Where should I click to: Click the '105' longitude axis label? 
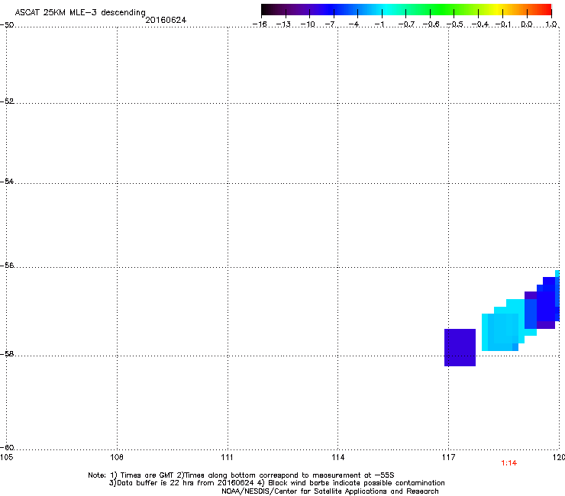tap(6, 457)
